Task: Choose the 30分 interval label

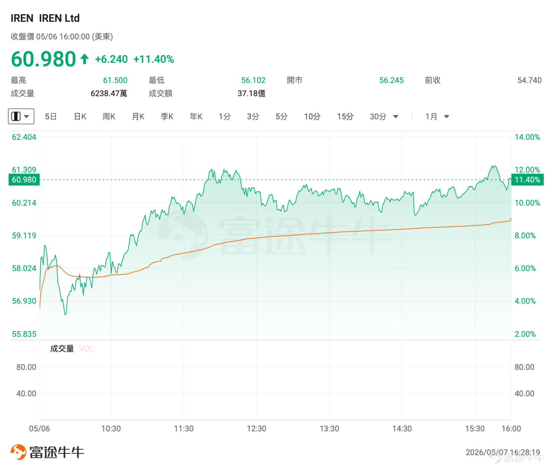Action: (378, 116)
